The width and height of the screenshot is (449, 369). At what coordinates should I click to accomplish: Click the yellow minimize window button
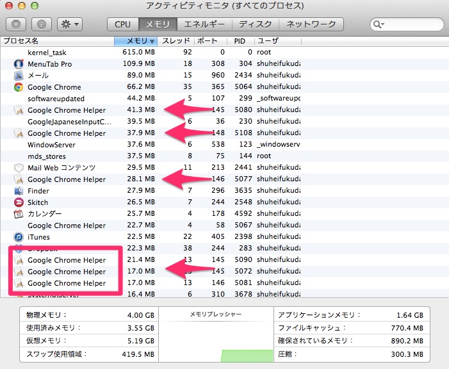(x=22, y=5)
